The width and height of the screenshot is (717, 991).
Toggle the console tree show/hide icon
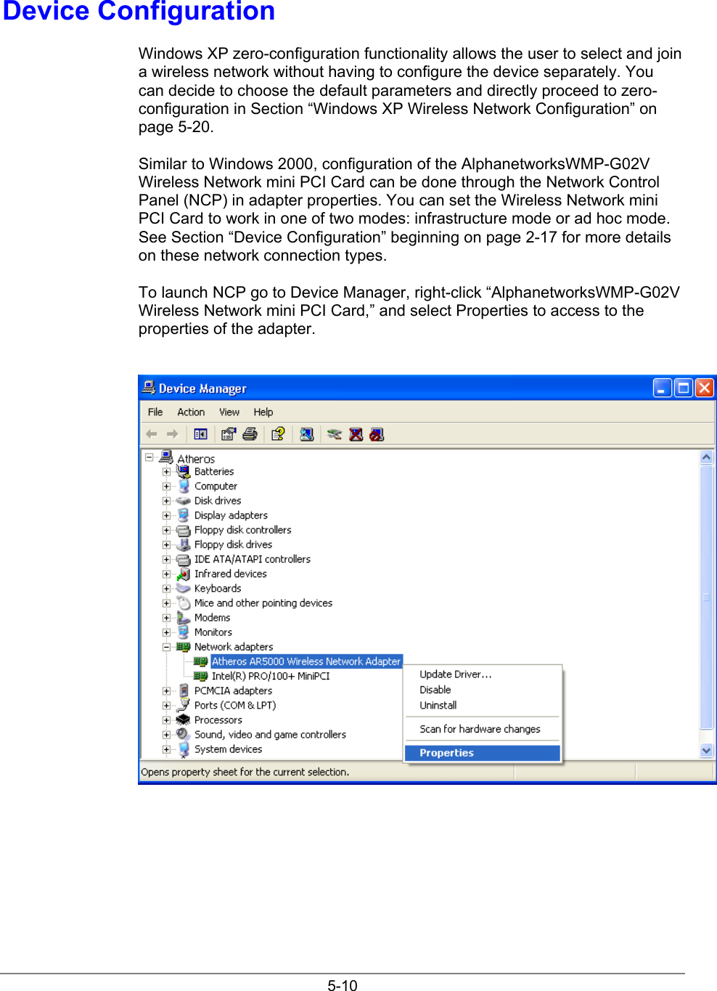coord(200,434)
